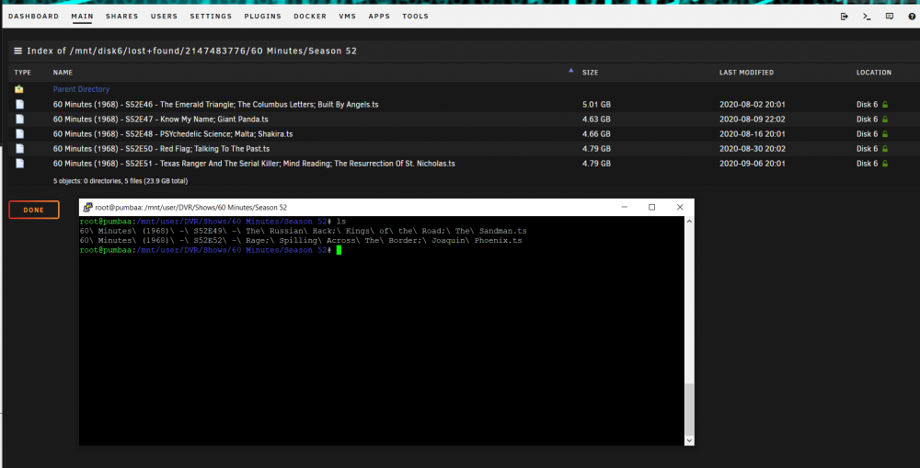
Task: Open S52E51 Texas Ranger file
Action: click(x=254, y=163)
